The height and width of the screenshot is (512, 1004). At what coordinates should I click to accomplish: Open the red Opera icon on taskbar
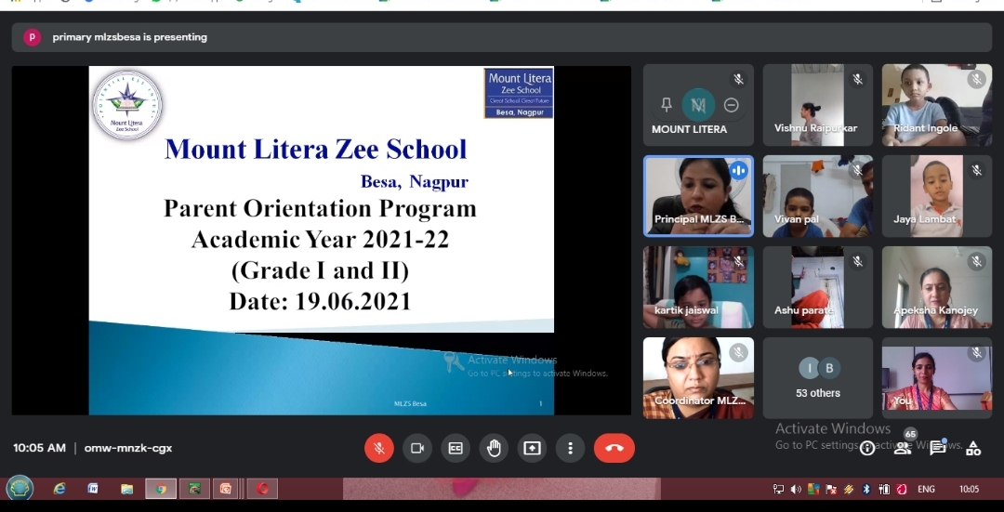point(262,489)
